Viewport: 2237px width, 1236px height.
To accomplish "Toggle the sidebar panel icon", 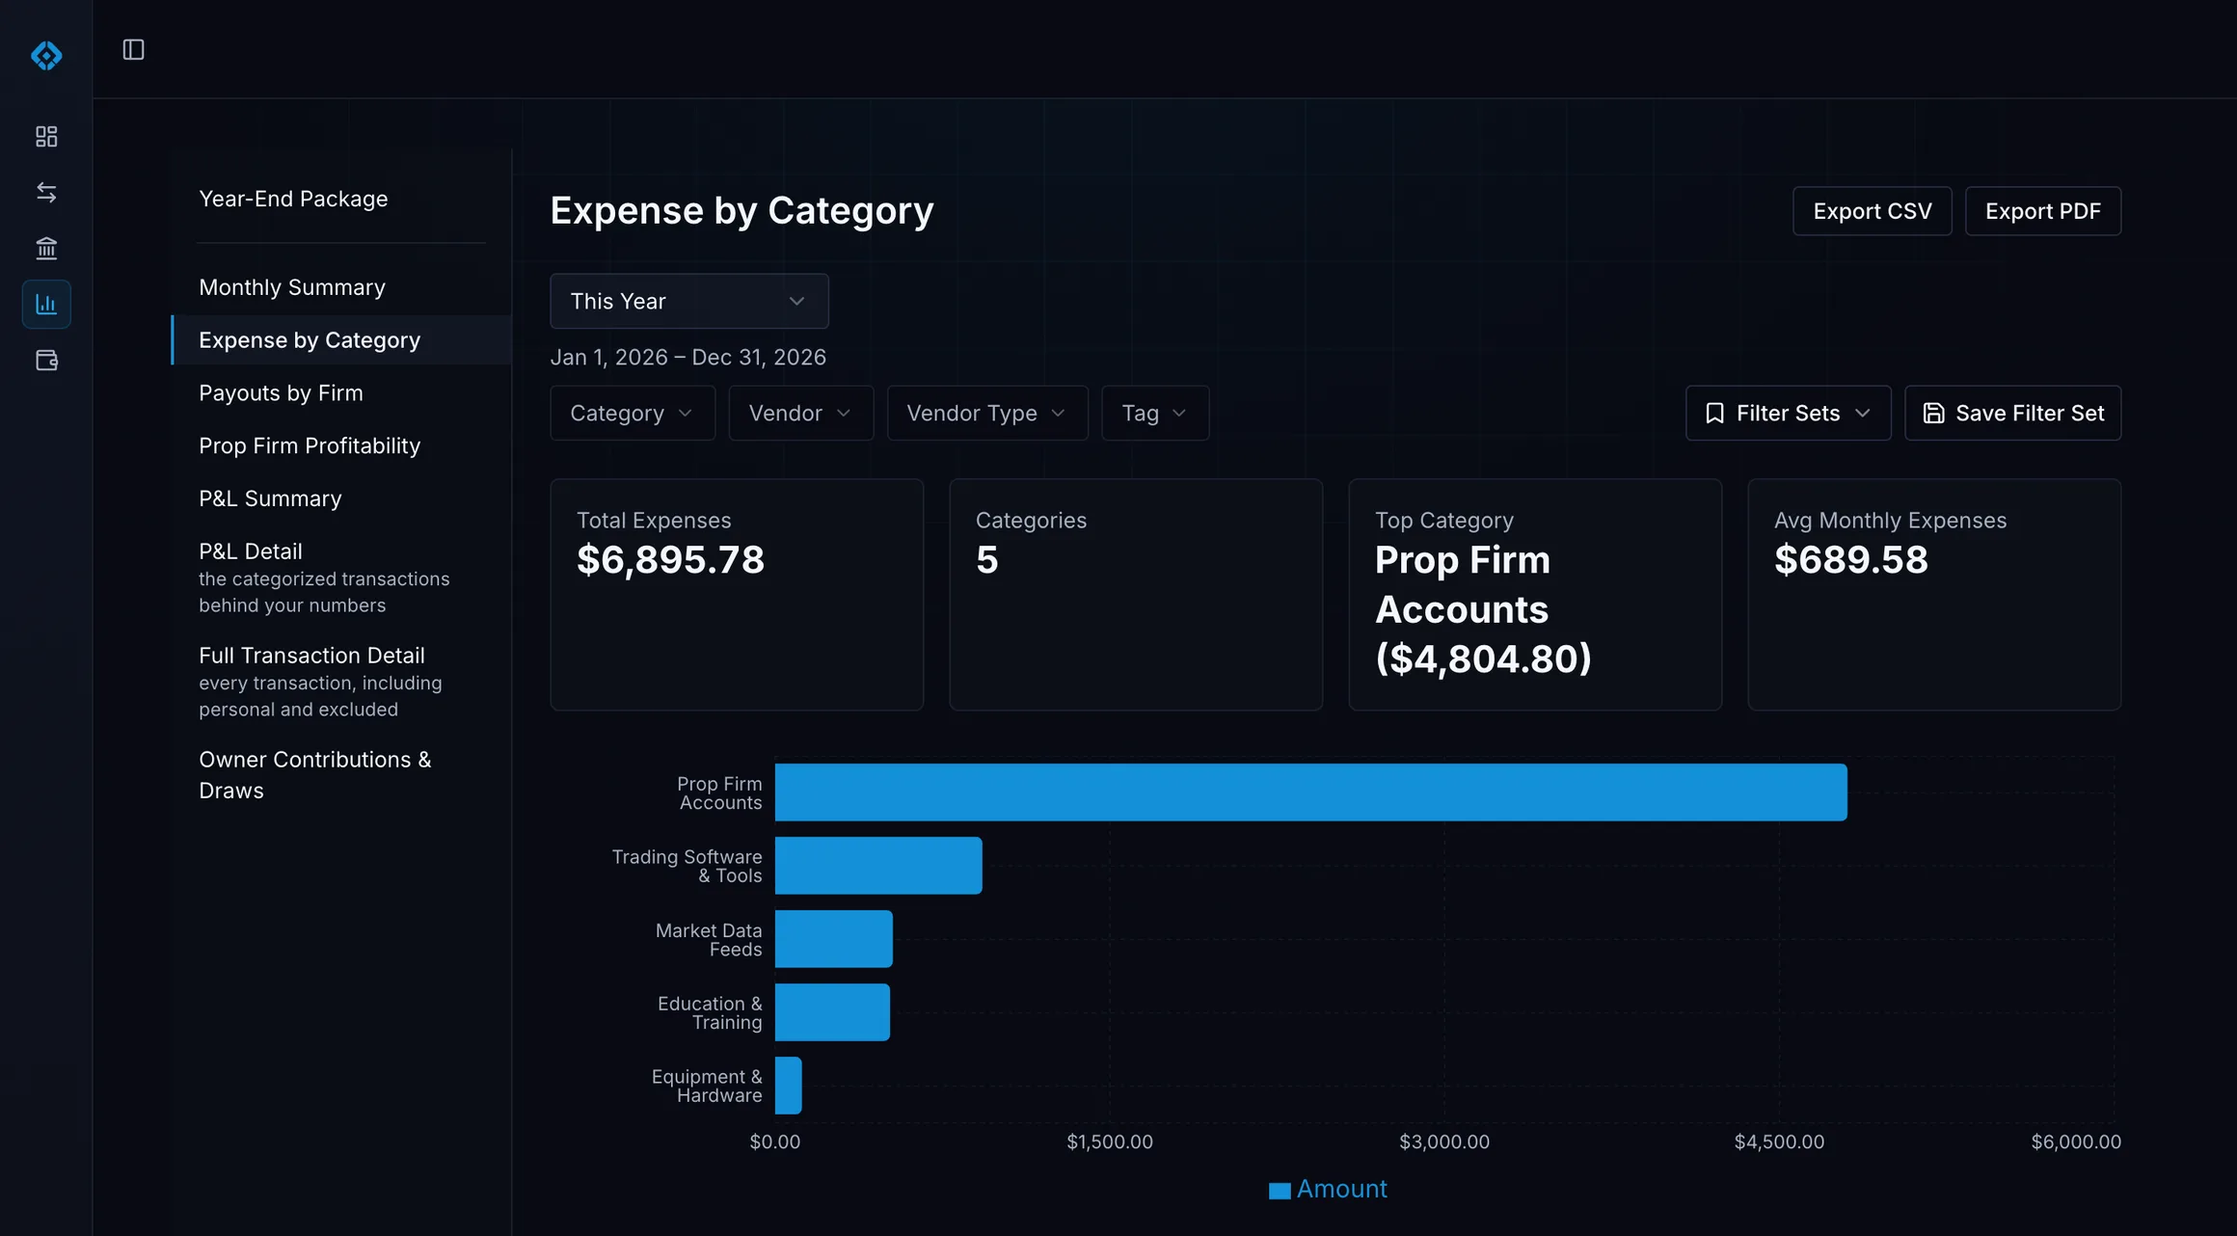I will point(133,49).
